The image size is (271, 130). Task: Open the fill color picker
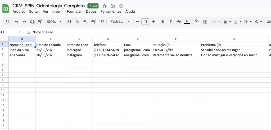[x=197, y=22]
